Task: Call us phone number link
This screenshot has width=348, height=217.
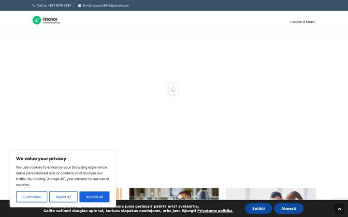Action: (54, 5)
